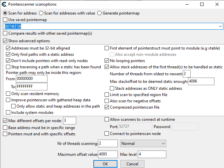Viewport: 224px width, 168px height.
Task: Click Number of threads from oldest to newest field
Action: coord(187,74)
